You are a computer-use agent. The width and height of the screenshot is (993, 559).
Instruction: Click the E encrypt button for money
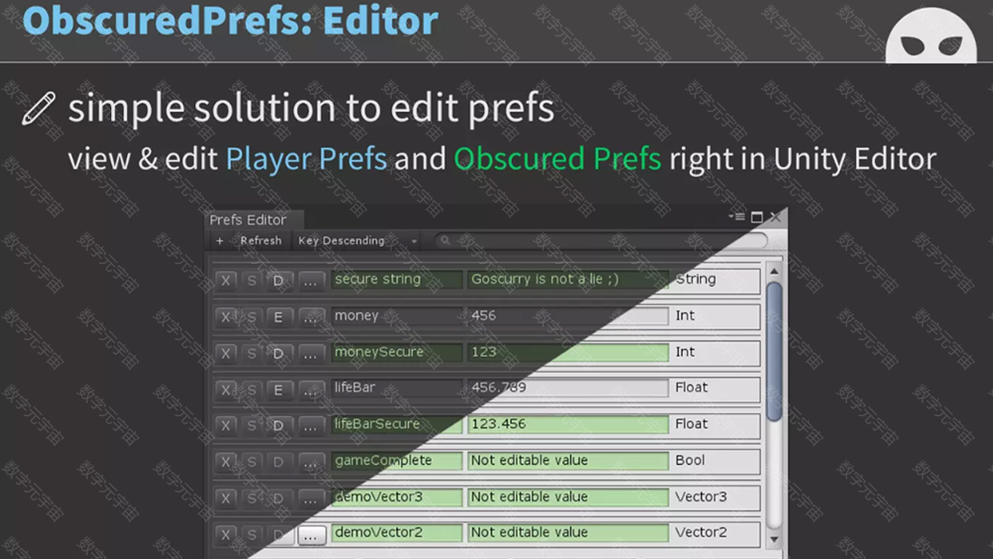278,317
